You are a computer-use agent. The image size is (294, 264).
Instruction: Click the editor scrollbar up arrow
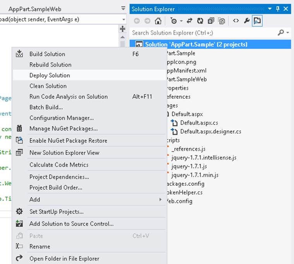coord(123,37)
